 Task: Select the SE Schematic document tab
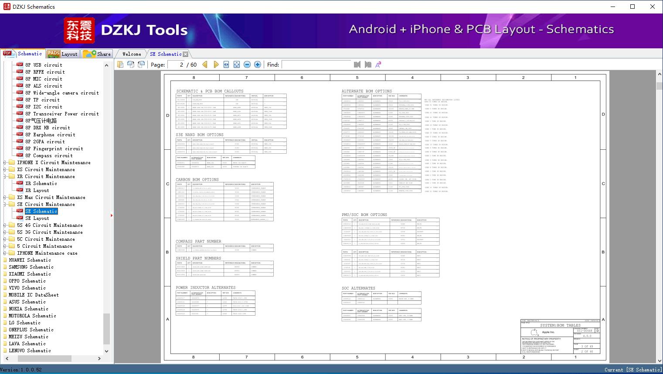click(x=166, y=54)
